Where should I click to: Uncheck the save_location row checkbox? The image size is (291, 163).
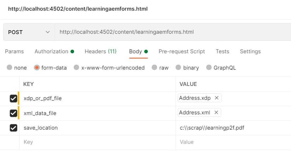point(14,128)
